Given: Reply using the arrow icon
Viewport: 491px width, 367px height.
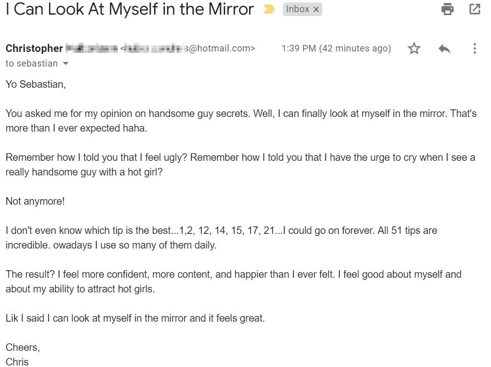Looking at the screenshot, I should [x=445, y=48].
